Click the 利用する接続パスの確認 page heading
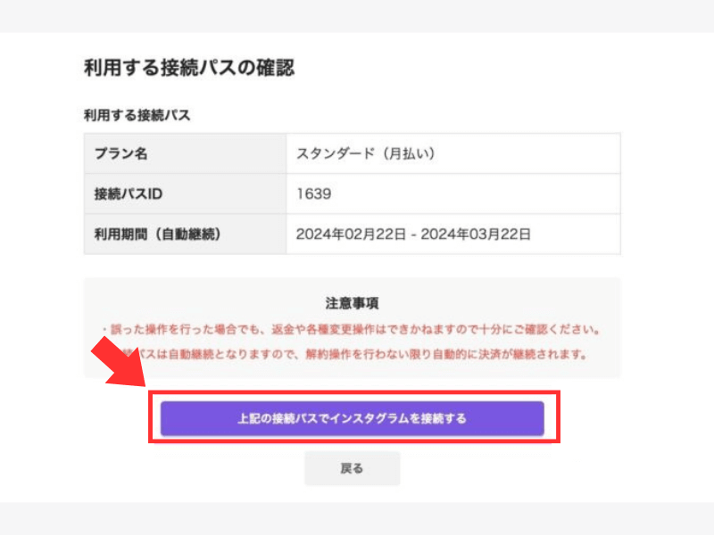Image resolution: width=714 pixels, height=535 pixels. click(188, 67)
